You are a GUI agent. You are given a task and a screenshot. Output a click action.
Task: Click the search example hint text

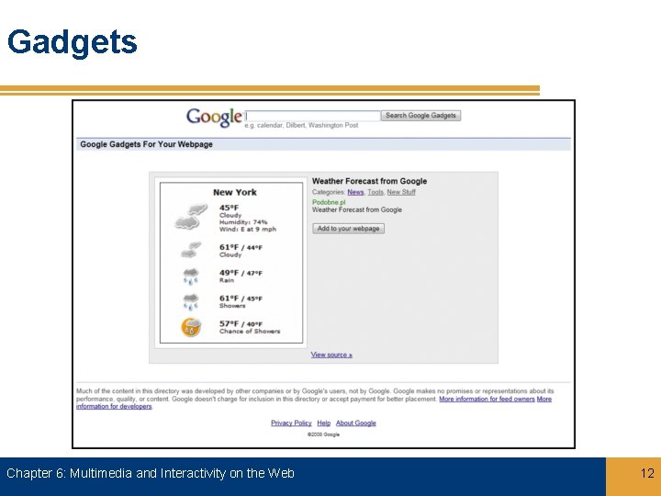[x=301, y=125]
